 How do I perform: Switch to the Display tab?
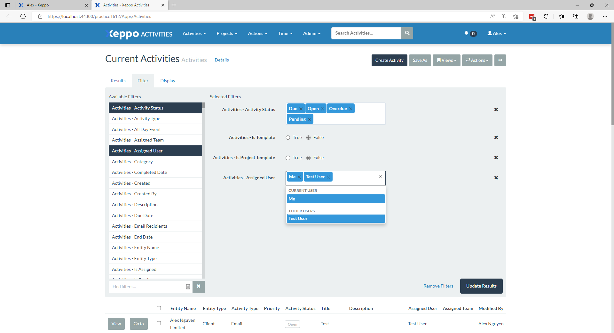coord(168,81)
